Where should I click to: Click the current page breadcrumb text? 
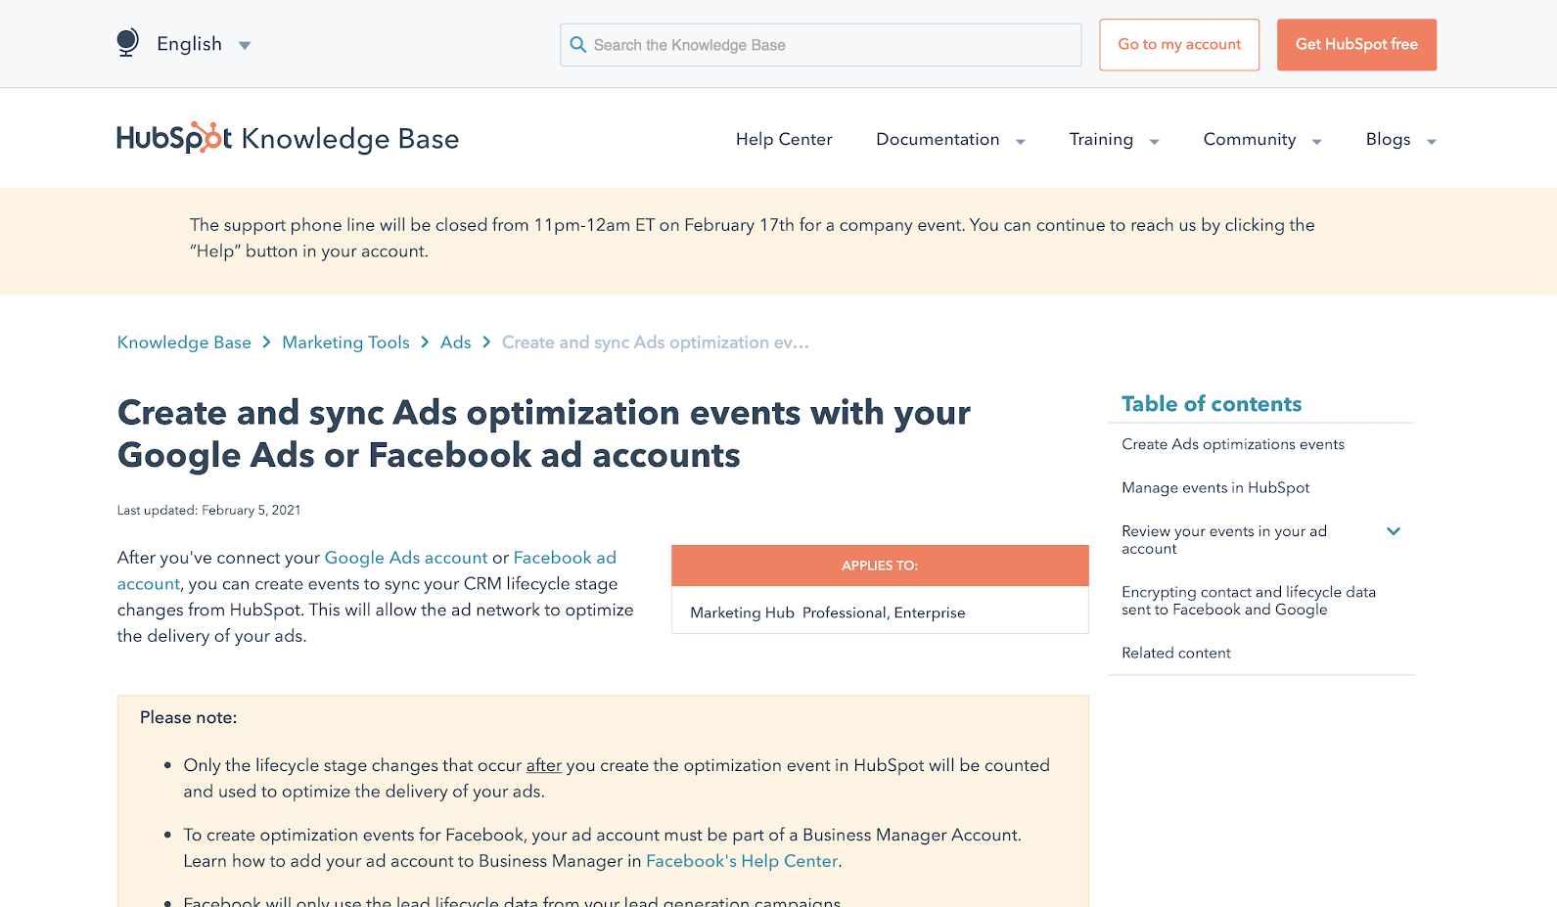[656, 342]
